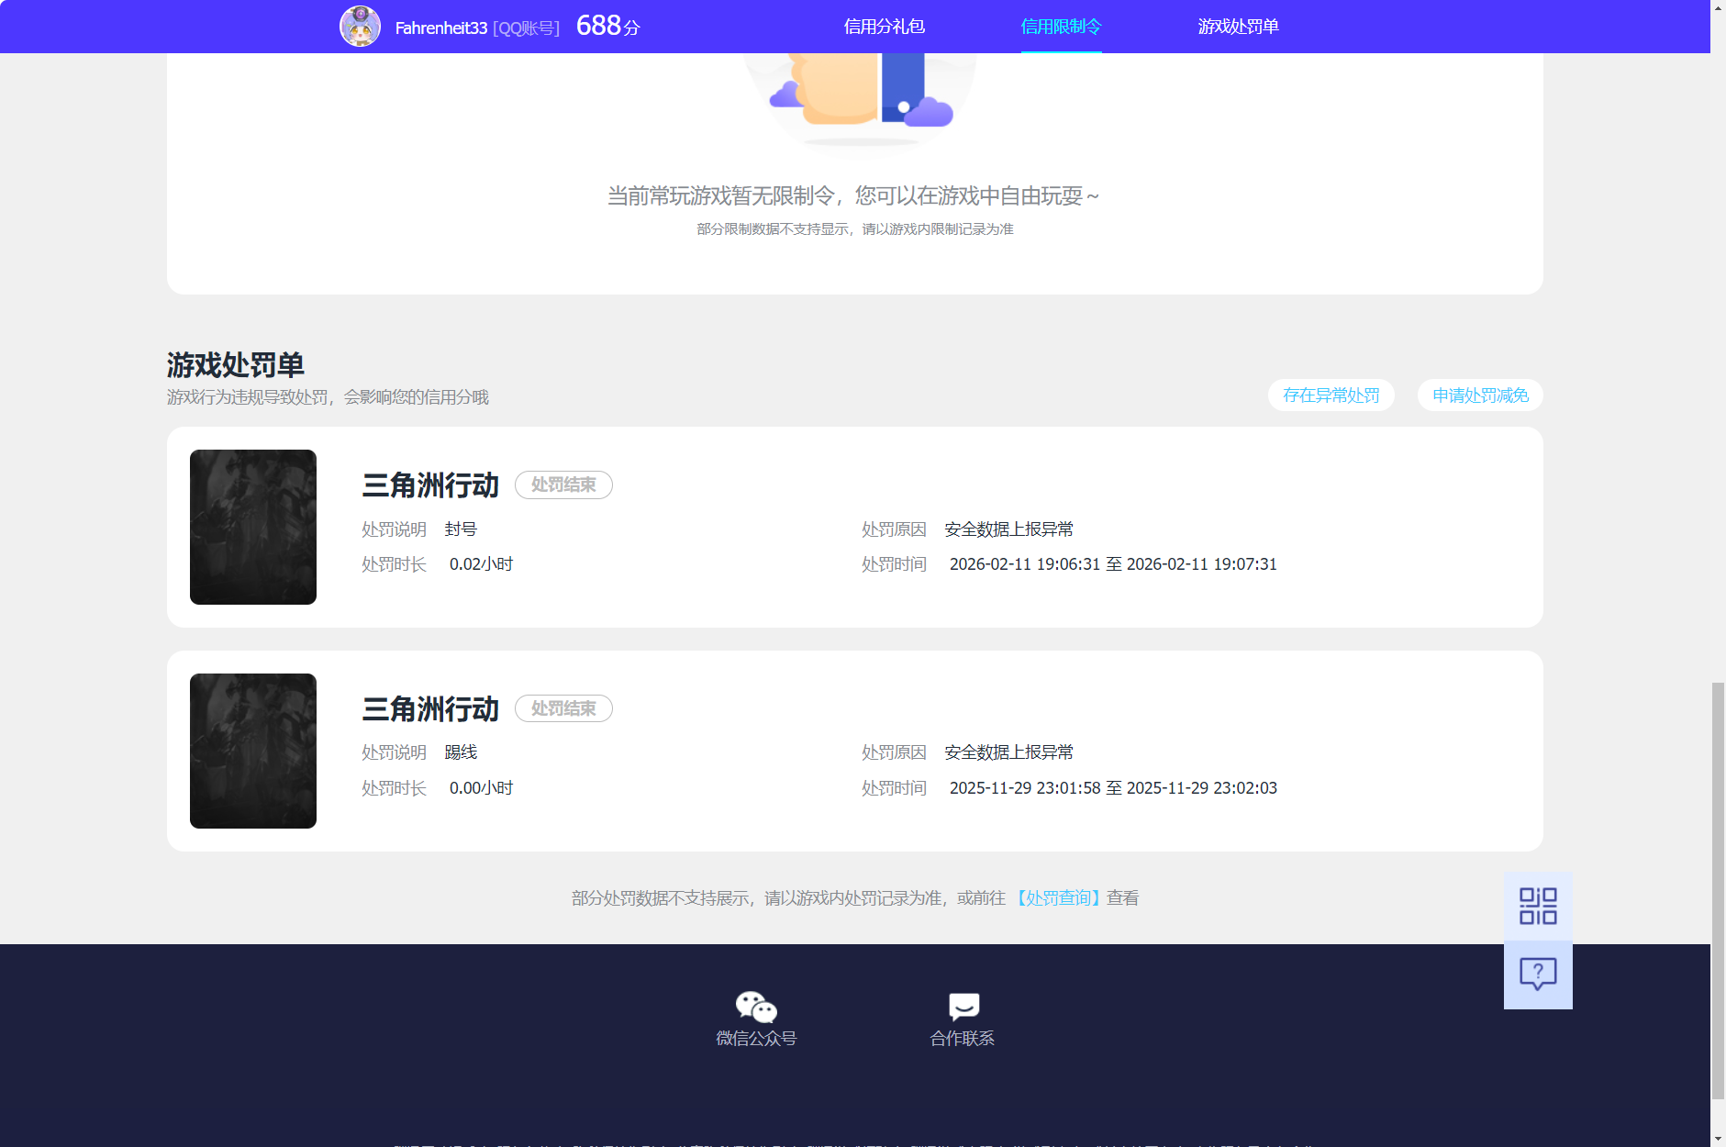Click the 2026-02-11 penalty time range
The image size is (1726, 1147).
1113,564
